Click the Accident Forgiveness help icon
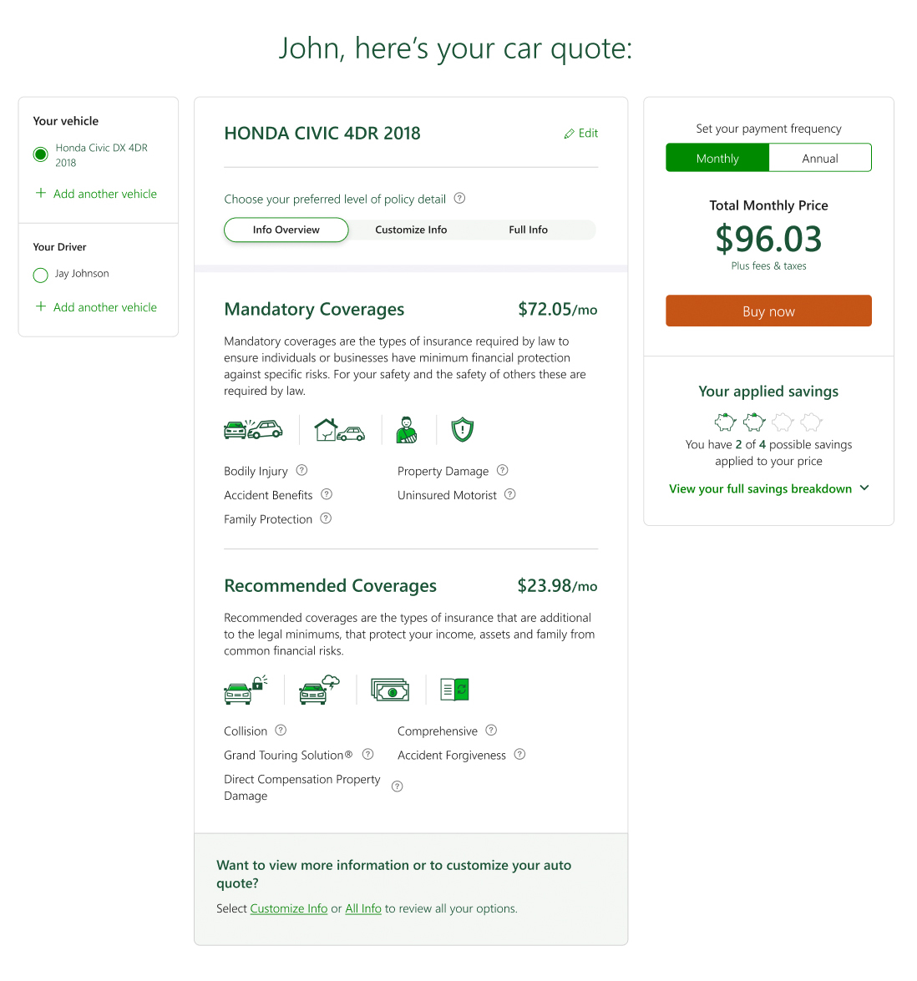The image size is (917, 981). pos(520,754)
